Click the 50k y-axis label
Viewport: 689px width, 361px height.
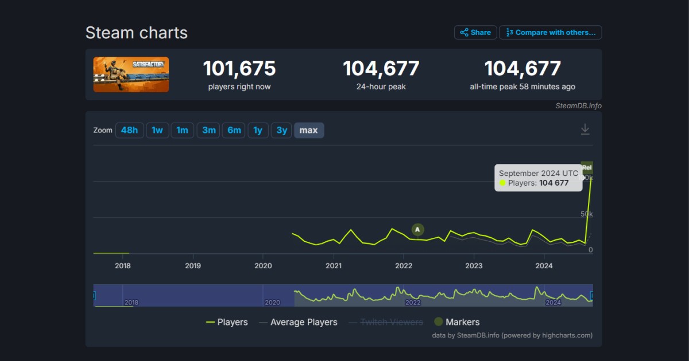587,214
